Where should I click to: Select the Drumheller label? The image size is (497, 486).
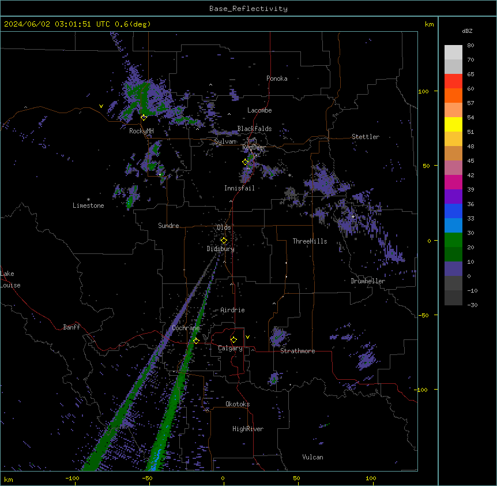(368, 281)
